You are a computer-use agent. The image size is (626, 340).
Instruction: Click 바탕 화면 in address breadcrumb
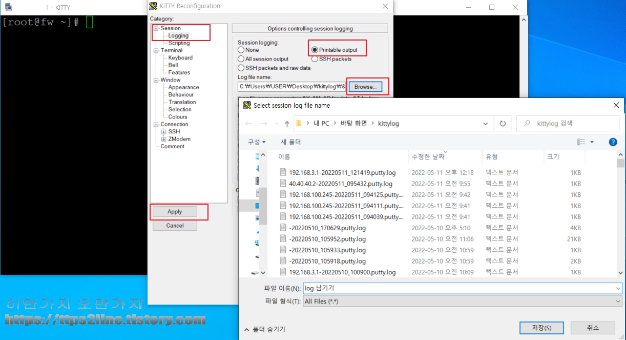[x=354, y=124]
